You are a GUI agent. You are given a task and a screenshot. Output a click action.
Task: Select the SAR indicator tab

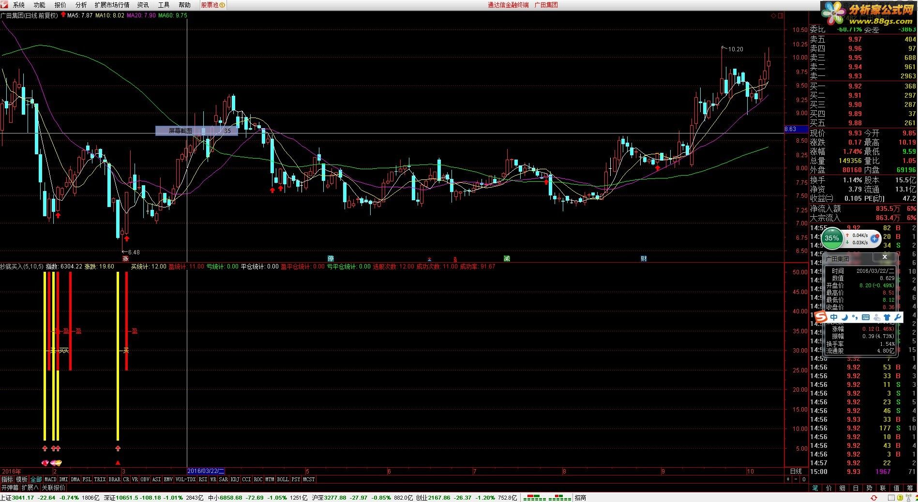pos(223,479)
